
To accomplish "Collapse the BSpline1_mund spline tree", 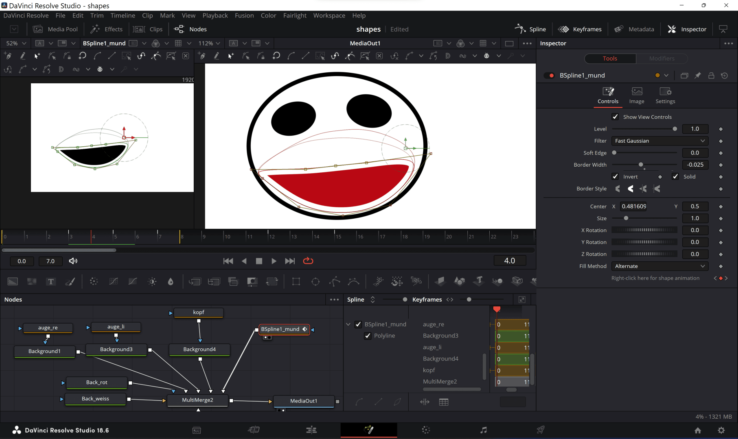I will 348,324.
